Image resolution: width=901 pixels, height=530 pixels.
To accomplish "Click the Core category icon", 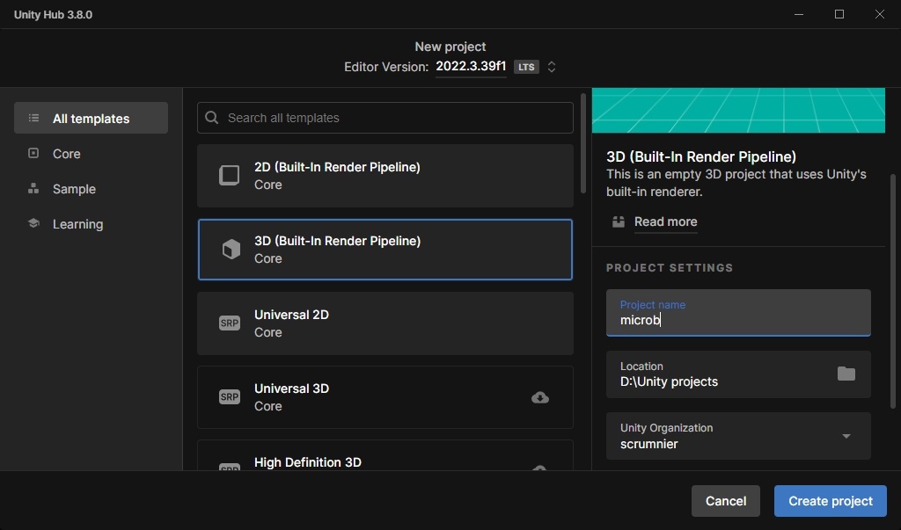I will click(33, 153).
